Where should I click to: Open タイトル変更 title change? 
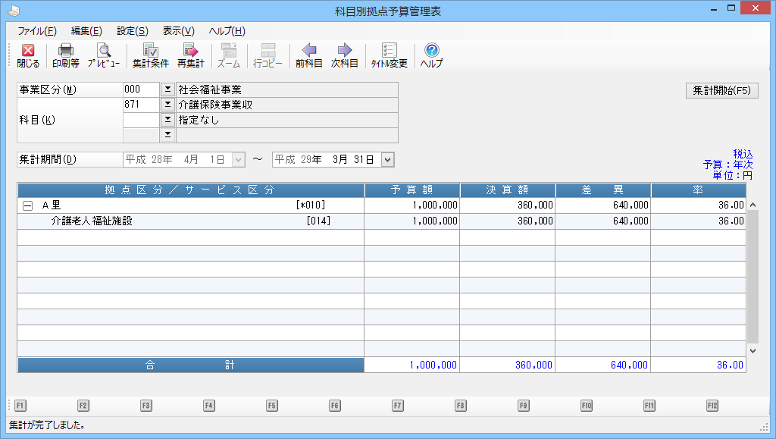coord(390,55)
